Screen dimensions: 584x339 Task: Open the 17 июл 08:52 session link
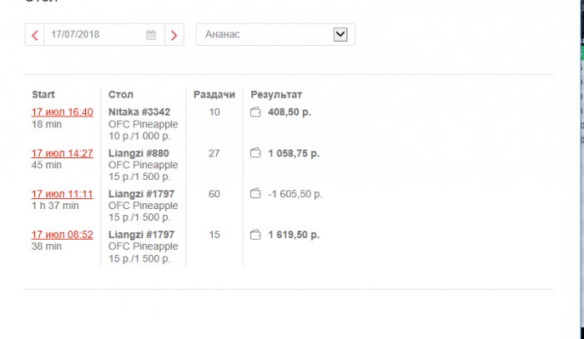(63, 235)
